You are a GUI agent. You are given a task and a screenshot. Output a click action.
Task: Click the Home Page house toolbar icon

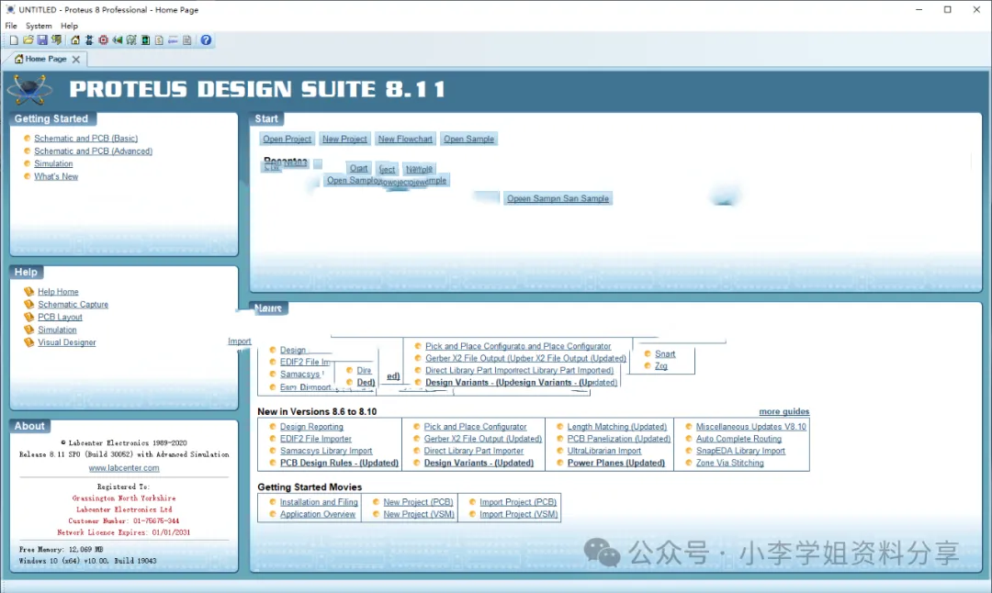tap(75, 39)
